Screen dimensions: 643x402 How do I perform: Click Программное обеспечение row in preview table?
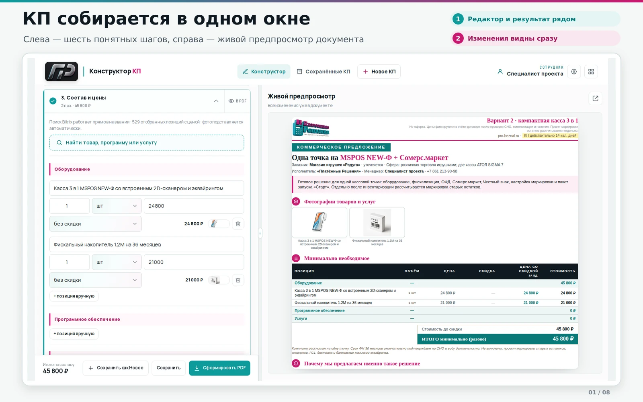[435, 311]
